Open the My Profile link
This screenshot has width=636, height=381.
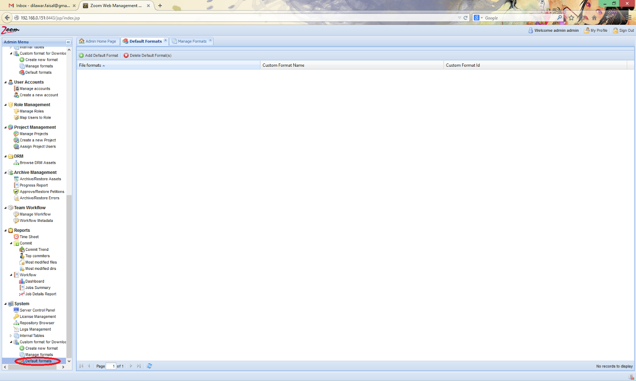(x=596, y=31)
